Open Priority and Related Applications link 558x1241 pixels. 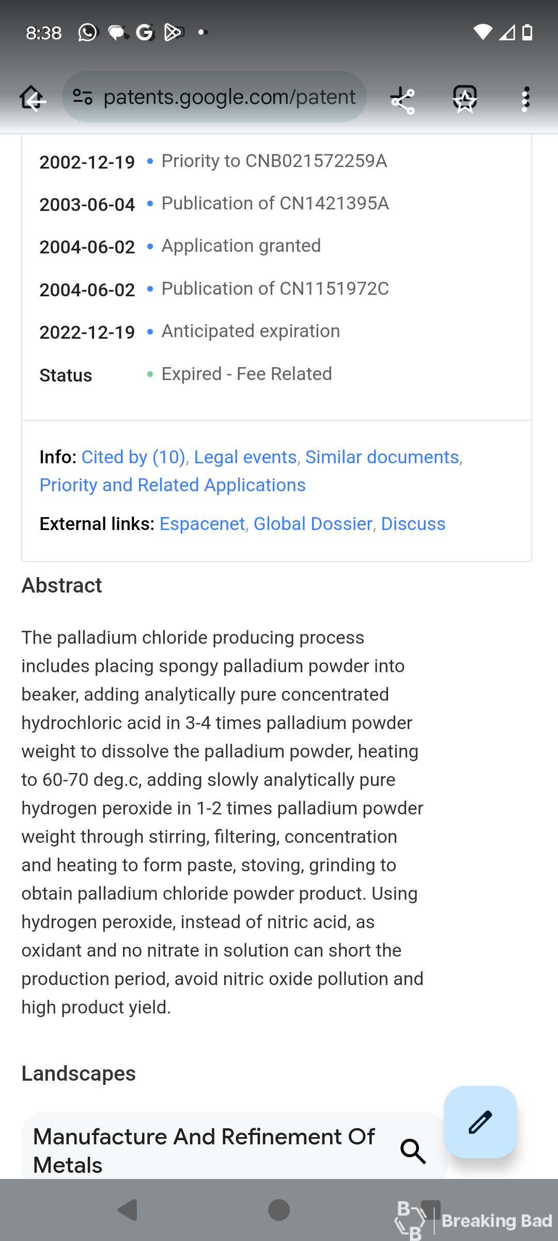pos(173,485)
